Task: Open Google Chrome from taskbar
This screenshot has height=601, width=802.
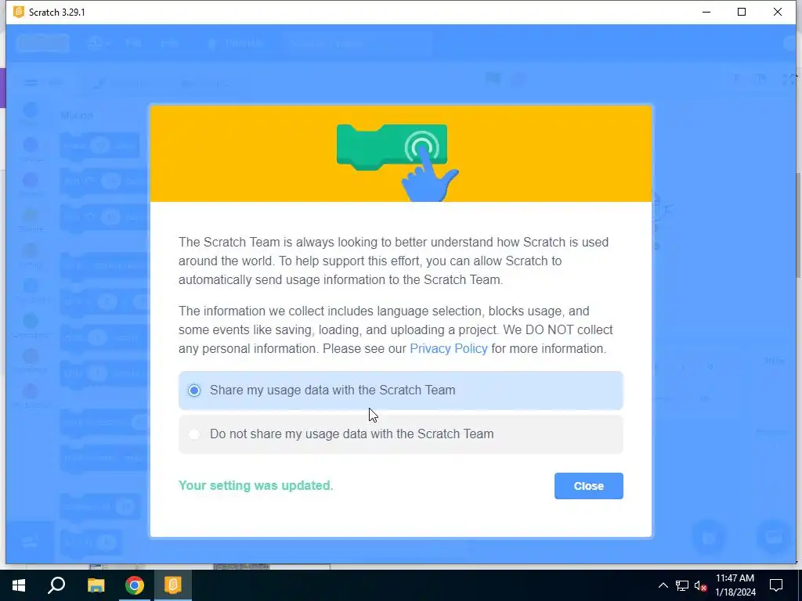Action: pyautogui.click(x=135, y=585)
